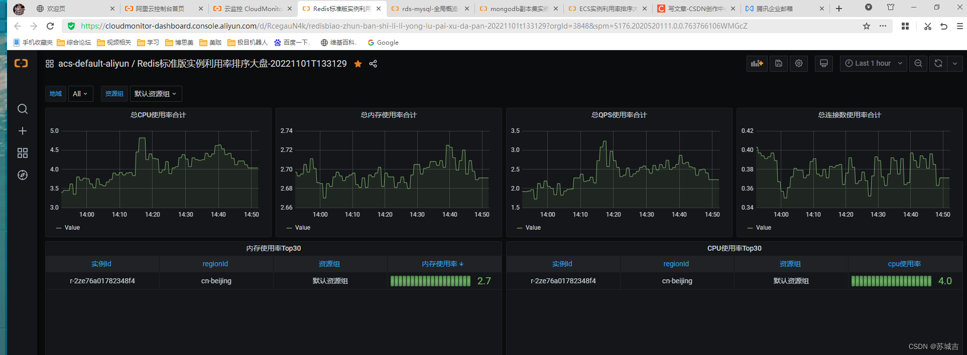Viewport: 967px width, 355px height.
Task: Click the cpu使用率 4.0 gauge bar
Action: [x=891, y=281]
